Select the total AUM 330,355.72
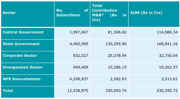 coord(167,91)
